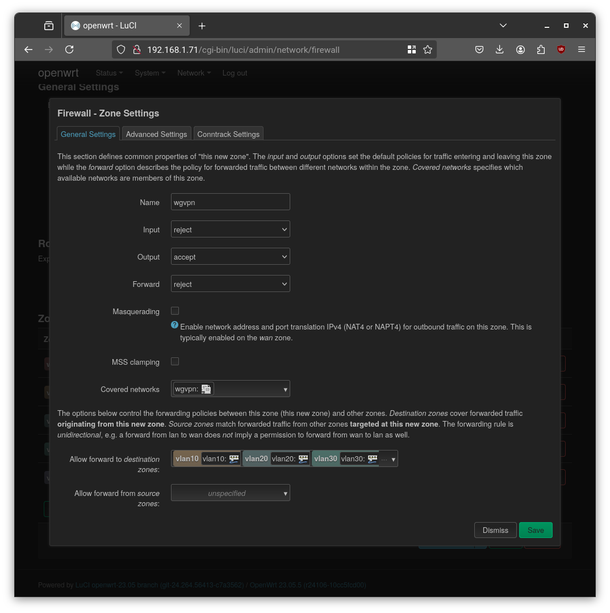Open the tracking protection shield icon
The width and height of the screenshot is (610, 613).
tap(121, 49)
